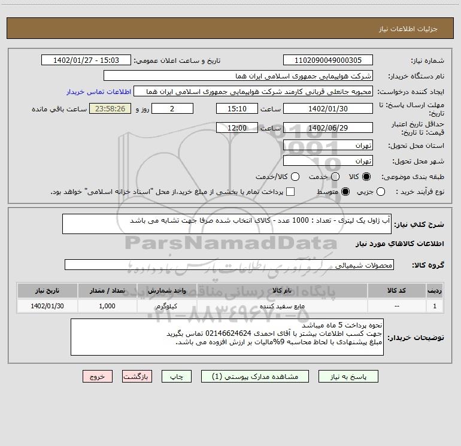461x446 pixels.
Task: Click the استان محل تحویل field
Action: [328, 145]
